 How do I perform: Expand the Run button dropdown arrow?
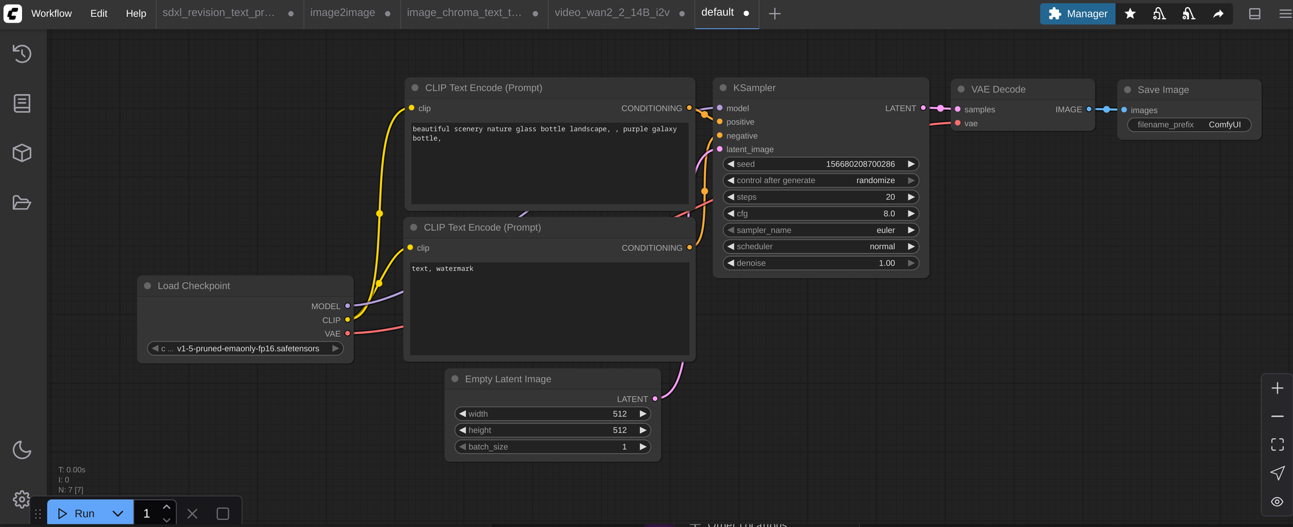[x=118, y=513]
